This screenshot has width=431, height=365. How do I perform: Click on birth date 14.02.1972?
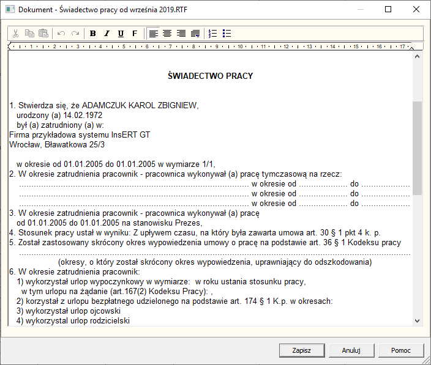[83, 116]
